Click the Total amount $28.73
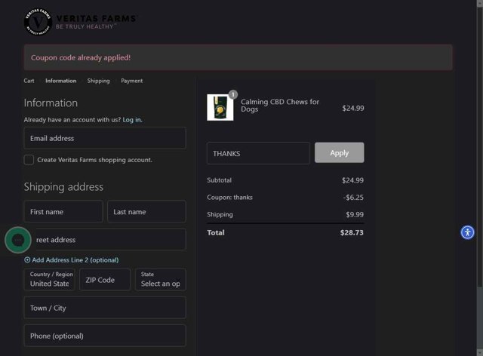The image size is (483, 356). click(x=352, y=232)
